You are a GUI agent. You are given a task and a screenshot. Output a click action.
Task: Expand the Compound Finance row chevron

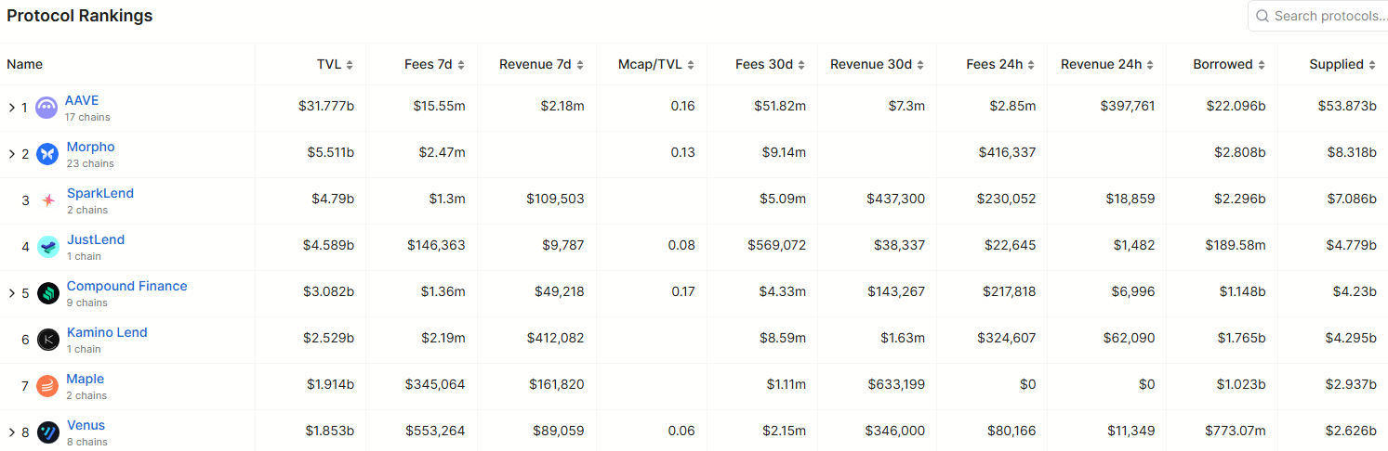coord(11,293)
